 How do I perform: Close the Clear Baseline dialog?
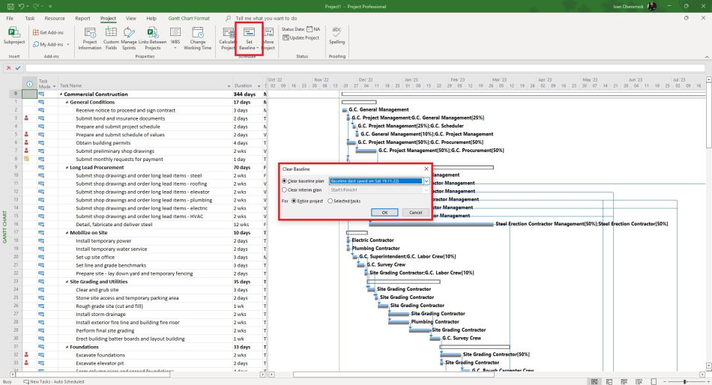pyautogui.click(x=426, y=169)
